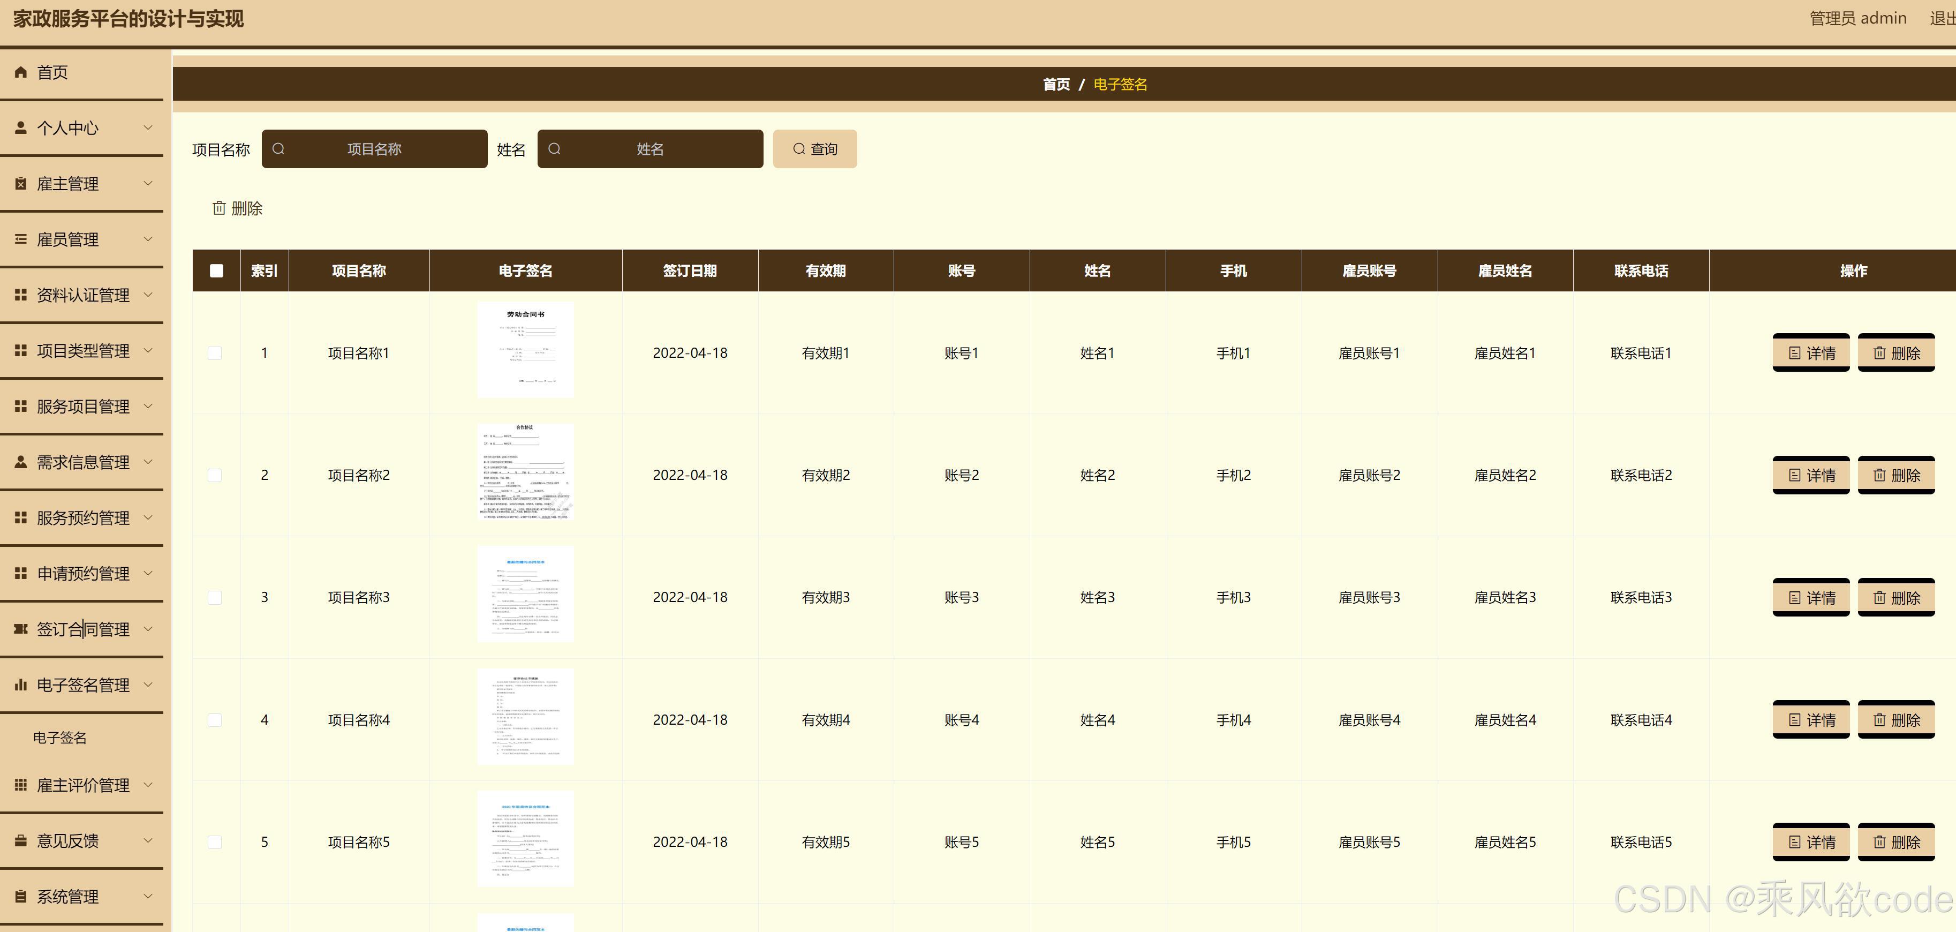
Task: Open the 电子签名 submenu item
Action: click(x=60, y=738)
